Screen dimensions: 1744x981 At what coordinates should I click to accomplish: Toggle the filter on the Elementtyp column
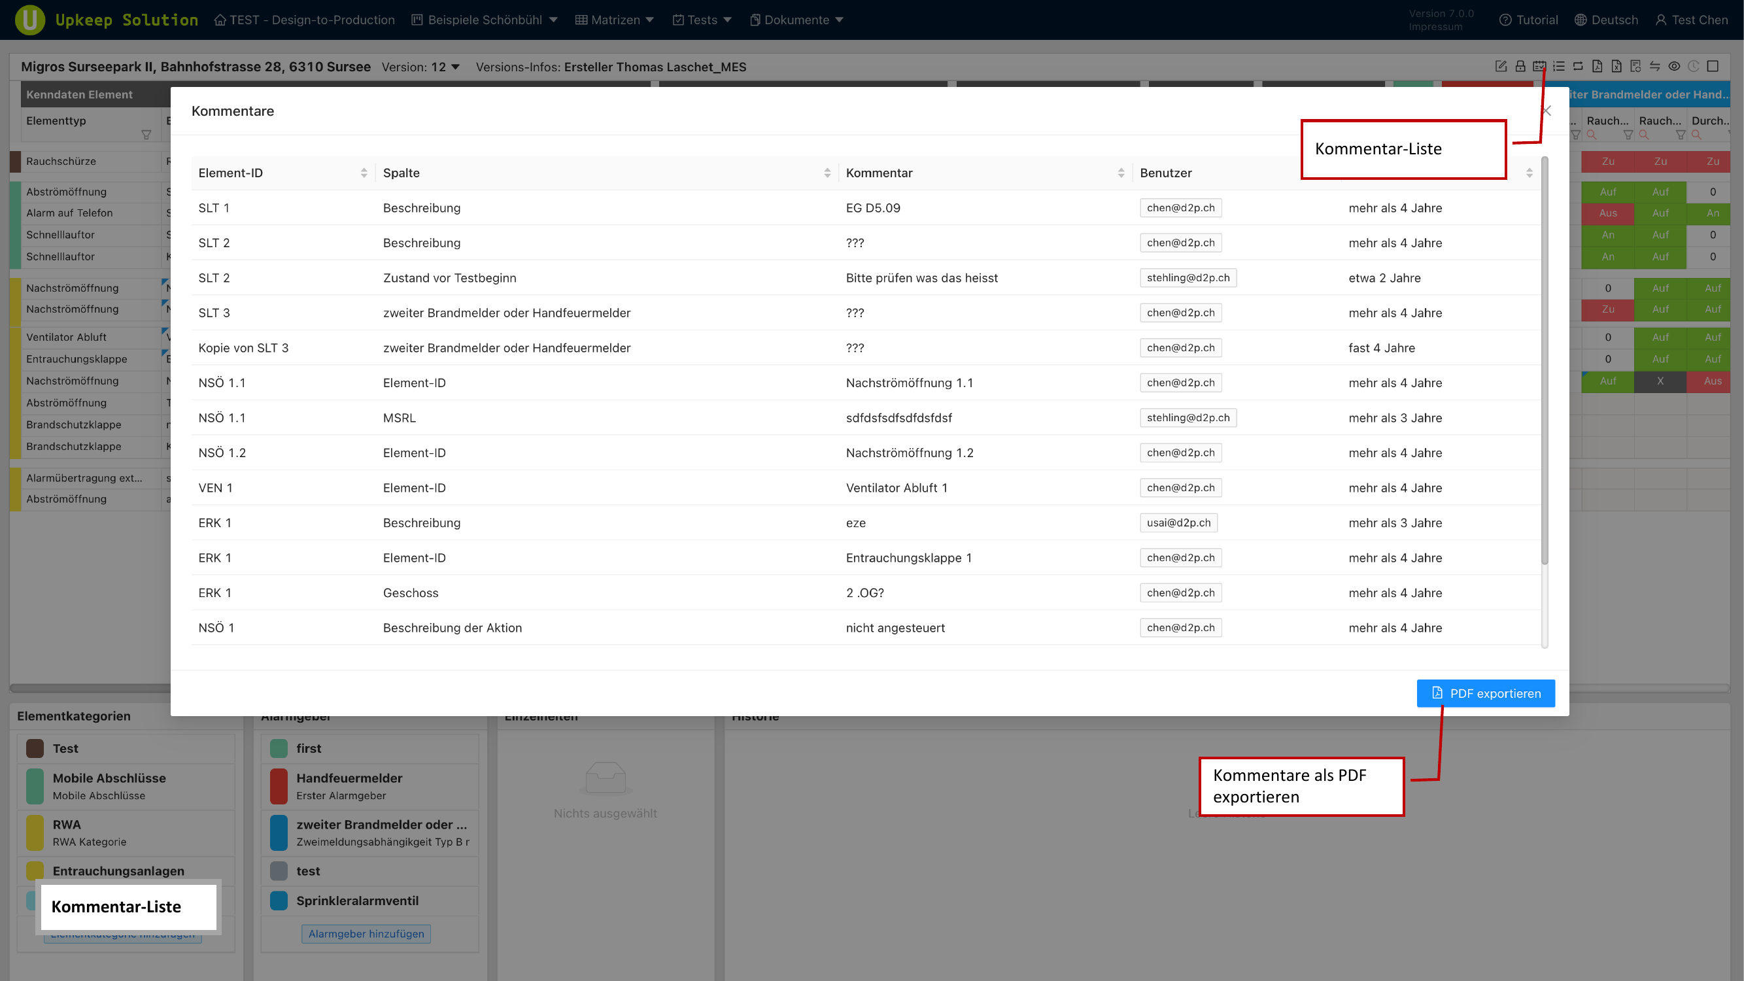[x=146, y=134]
